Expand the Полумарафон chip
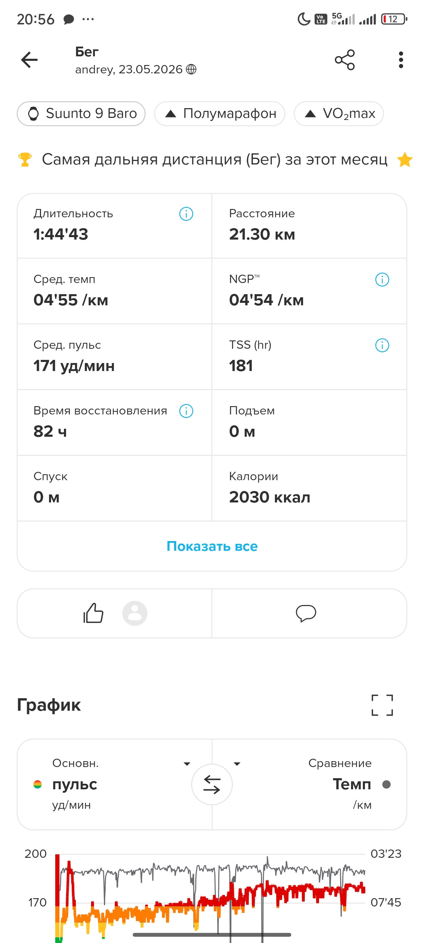Viewport: 424px width, 943px height. coord(220,114)
